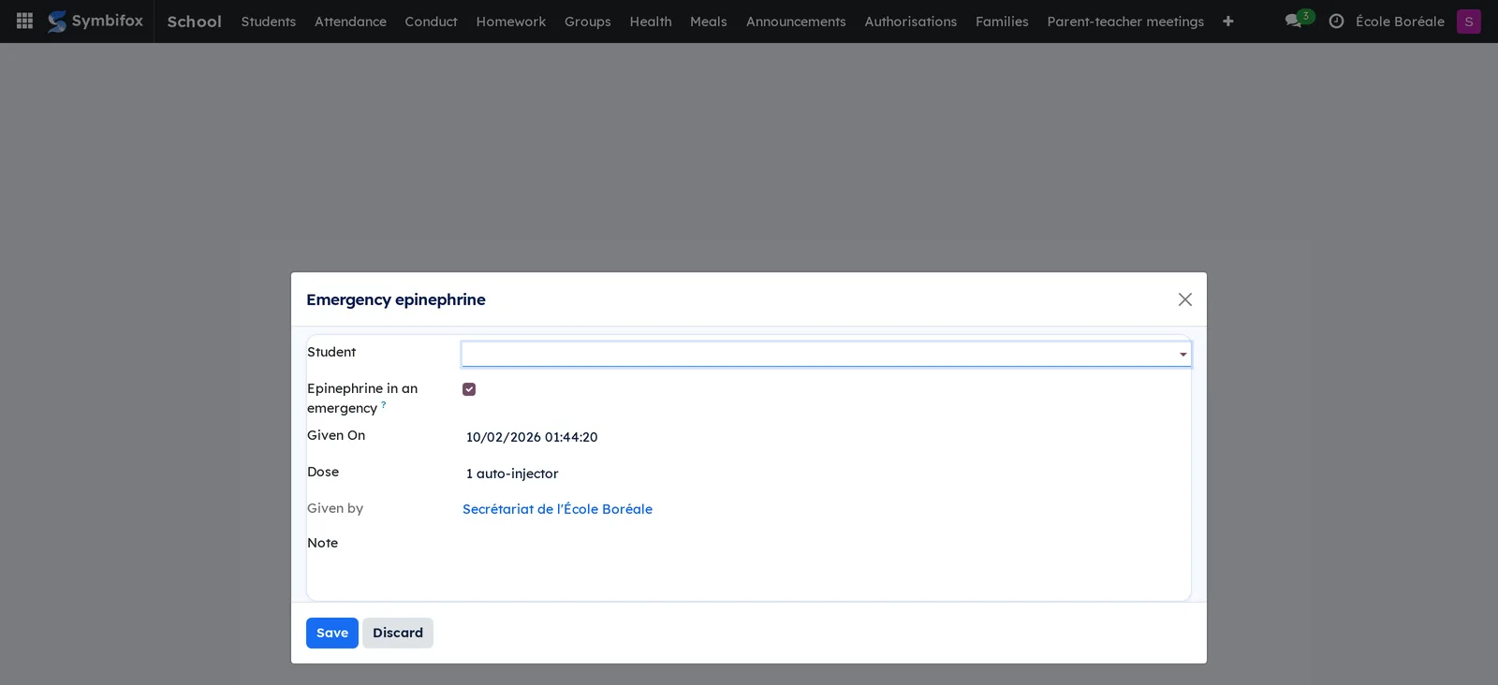Open the Students menu
1498x685 pixels.
(x=269, y=22)
